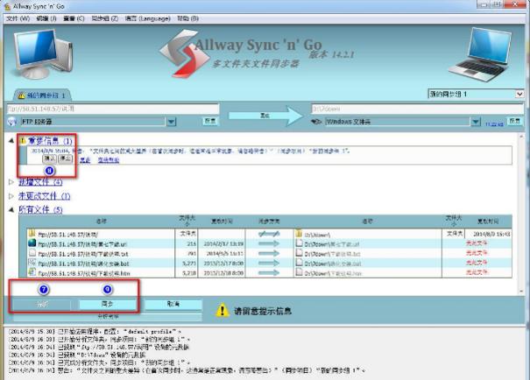The width and height of the screenshot is (530, 380).
Task: Click the 配置 button beside Windows 文件夹
Action: [x=514, y=121]
